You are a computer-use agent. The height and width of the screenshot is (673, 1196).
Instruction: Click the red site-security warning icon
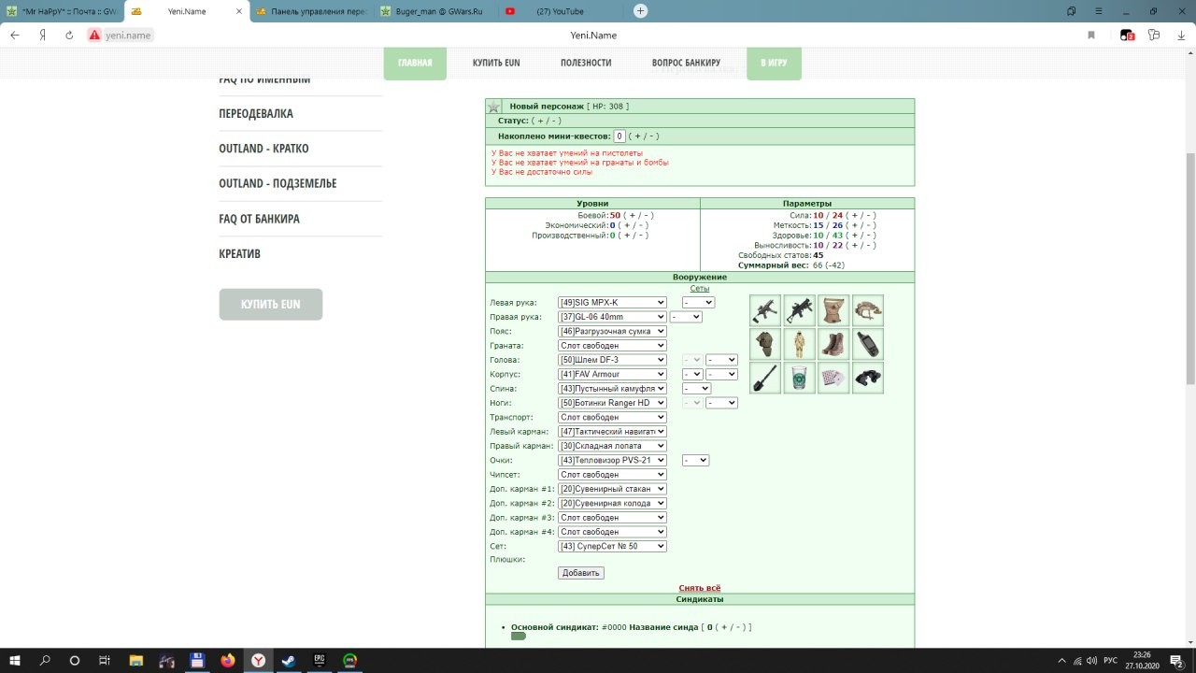click(x=94, y=35)
